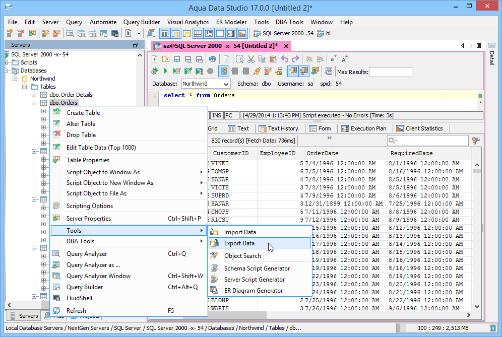The height and width of the screenshot is (337, 502).
Task: Click the results vertical scrollbar thumb
Action: pos(477,171)
